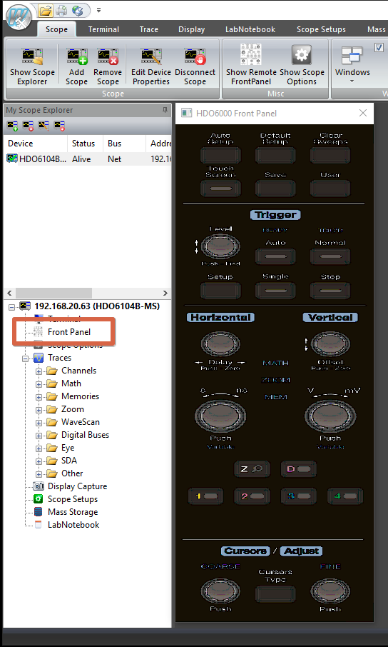Expand the Math folder
The width and height of the screenshot is (388, 647).
tap(39, 384)
